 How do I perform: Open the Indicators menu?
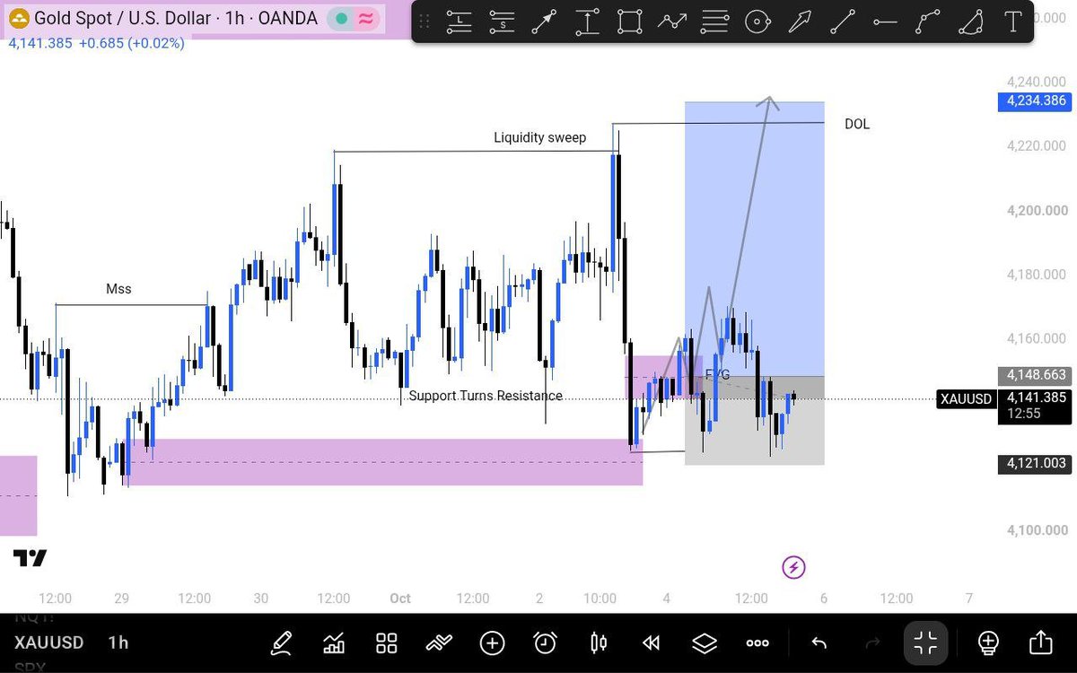(x=439, y=642)
